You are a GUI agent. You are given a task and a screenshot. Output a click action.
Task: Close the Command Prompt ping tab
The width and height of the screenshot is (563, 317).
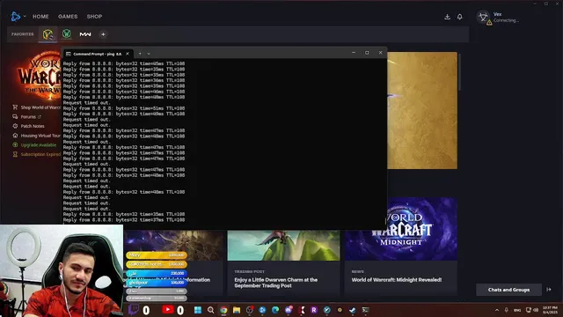pyautogui.click(x=128, y=54)
